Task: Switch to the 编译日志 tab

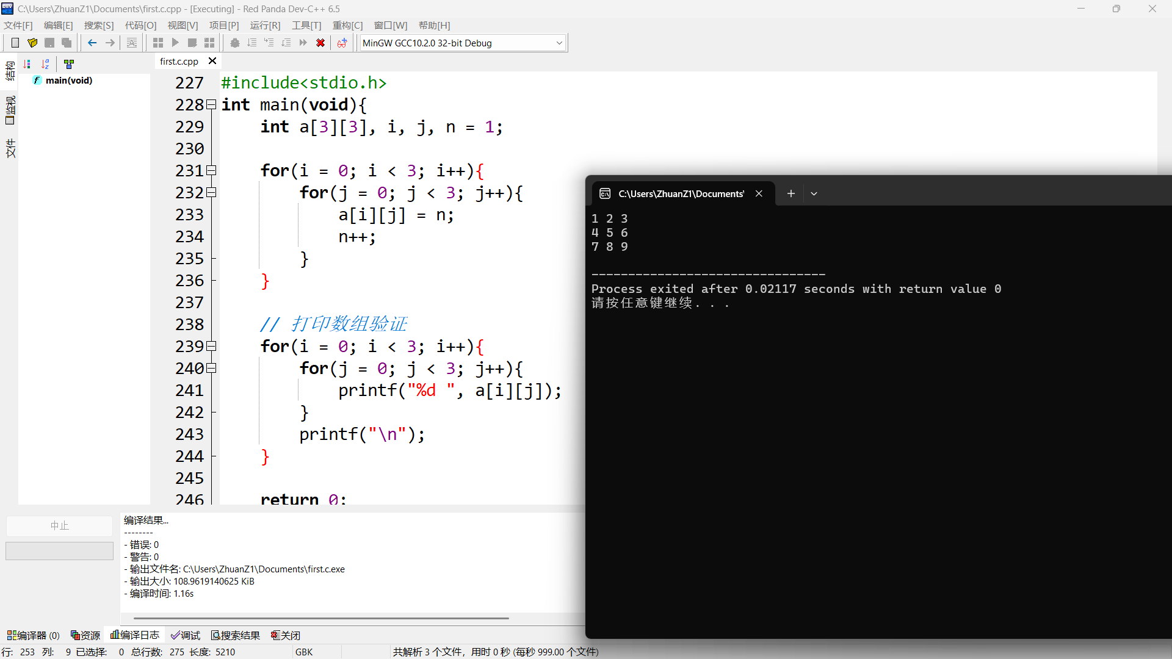Action: tap(135, 635)
